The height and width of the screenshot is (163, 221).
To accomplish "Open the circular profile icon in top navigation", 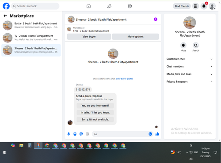I will coord(130,6).
